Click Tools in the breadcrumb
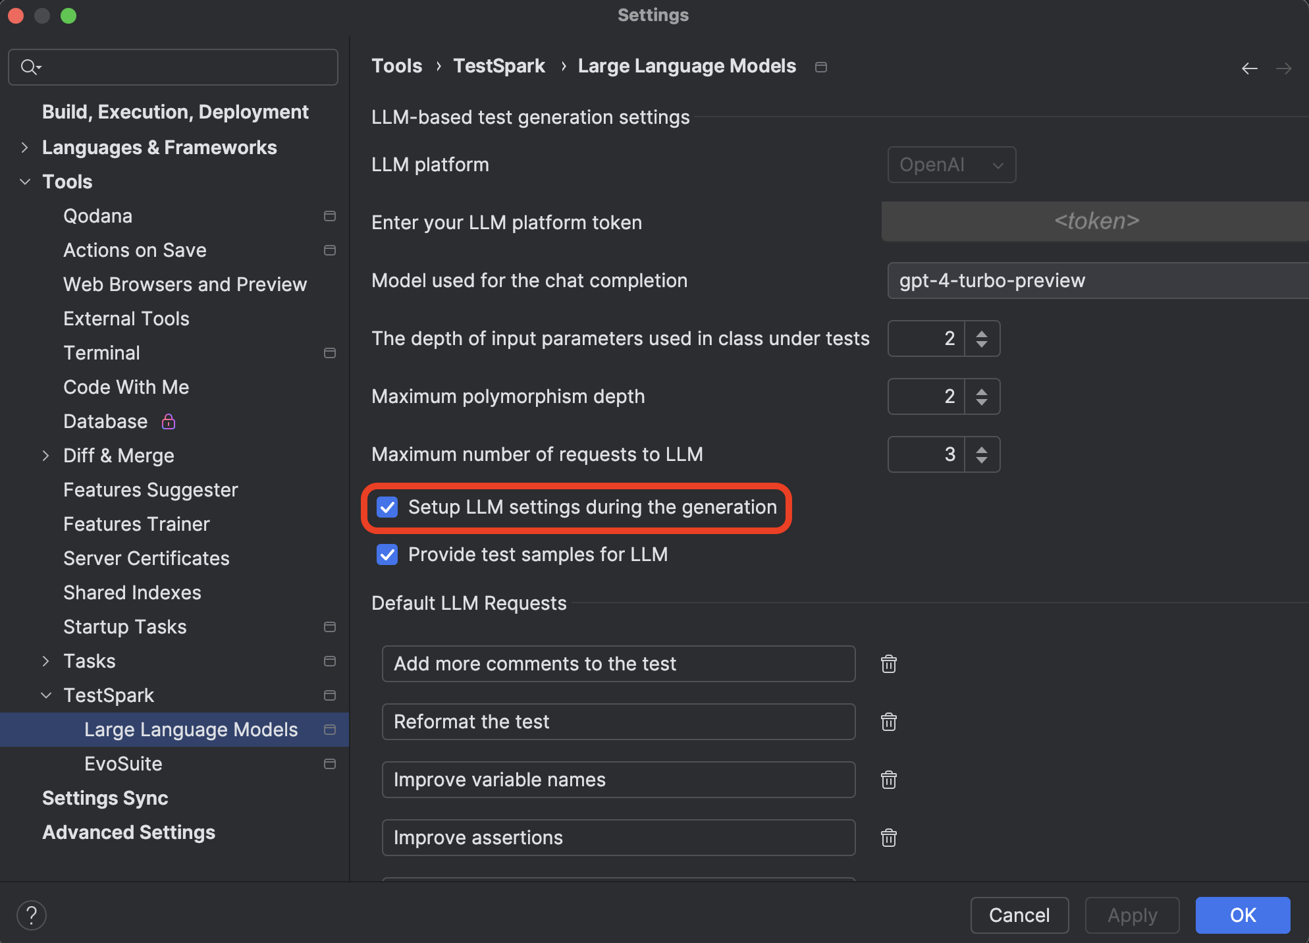 [x=397, y=66]
